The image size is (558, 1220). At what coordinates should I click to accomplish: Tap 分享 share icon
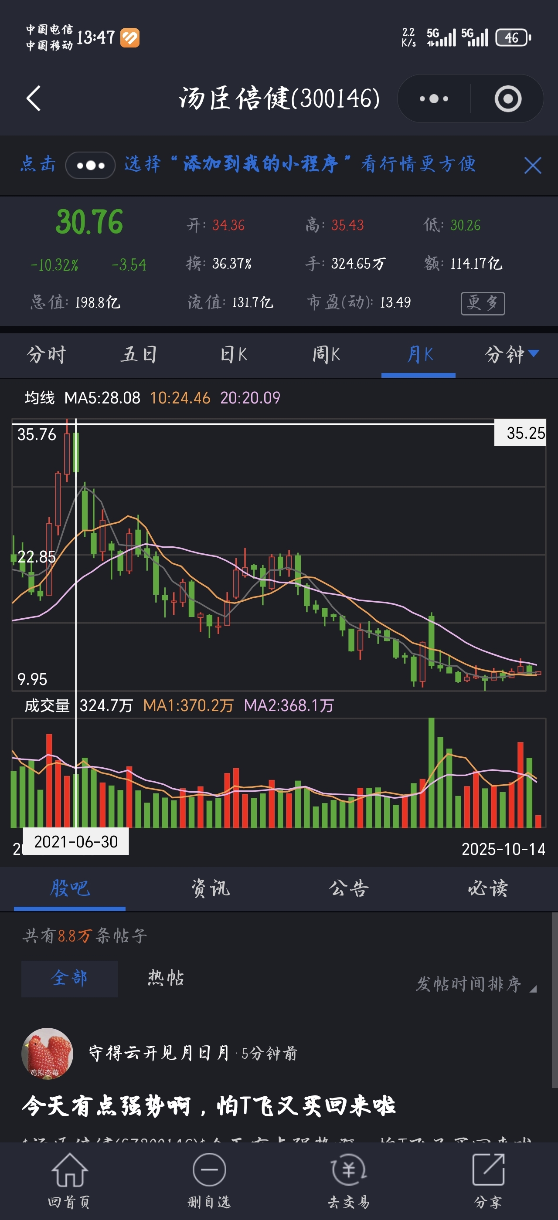[488, 1181]
